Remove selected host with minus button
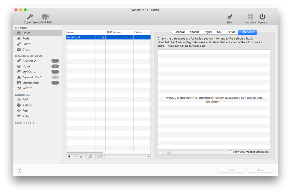The image size is (291, 194). coord(75,157)
